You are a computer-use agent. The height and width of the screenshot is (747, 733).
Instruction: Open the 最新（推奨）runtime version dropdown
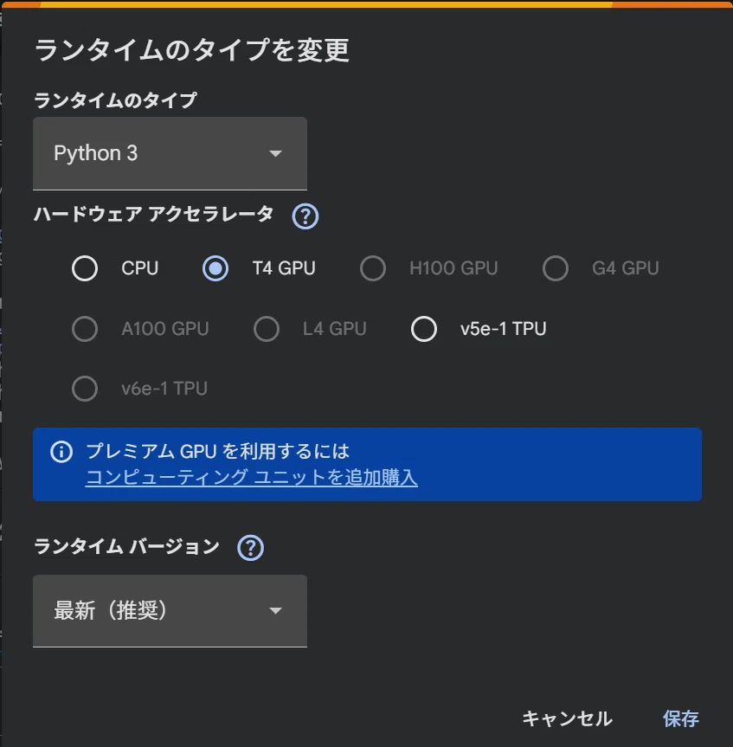point(170,611)
